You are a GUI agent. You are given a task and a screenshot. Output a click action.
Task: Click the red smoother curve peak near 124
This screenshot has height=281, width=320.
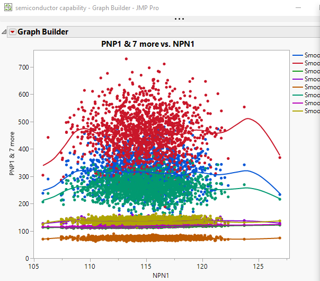click(x=247, y=118)
